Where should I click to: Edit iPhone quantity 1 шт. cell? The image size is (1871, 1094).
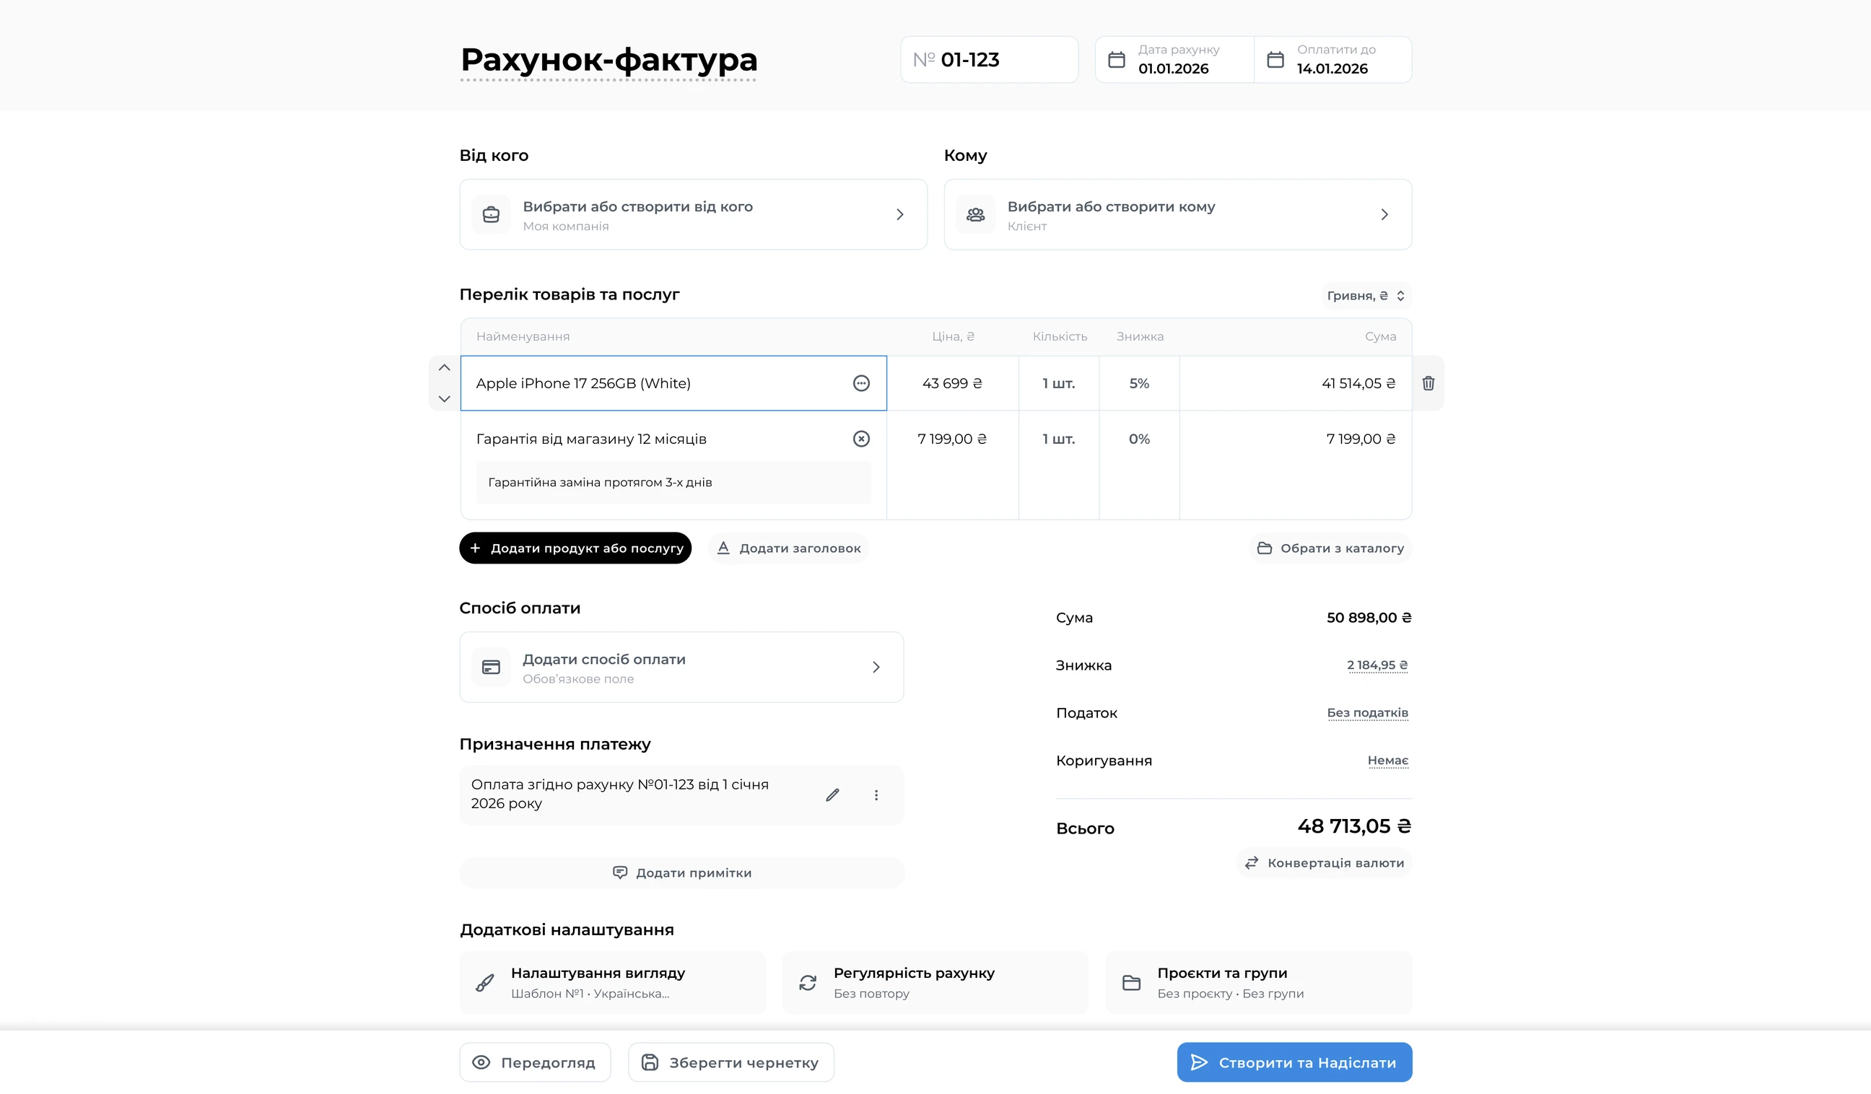pyautogui.click(x=1059, y=383)
